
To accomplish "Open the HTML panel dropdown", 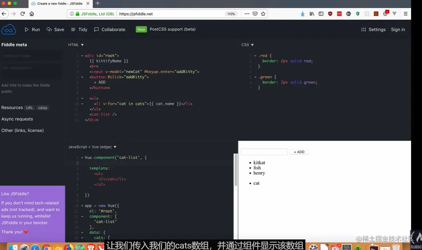I will (76, 45).
